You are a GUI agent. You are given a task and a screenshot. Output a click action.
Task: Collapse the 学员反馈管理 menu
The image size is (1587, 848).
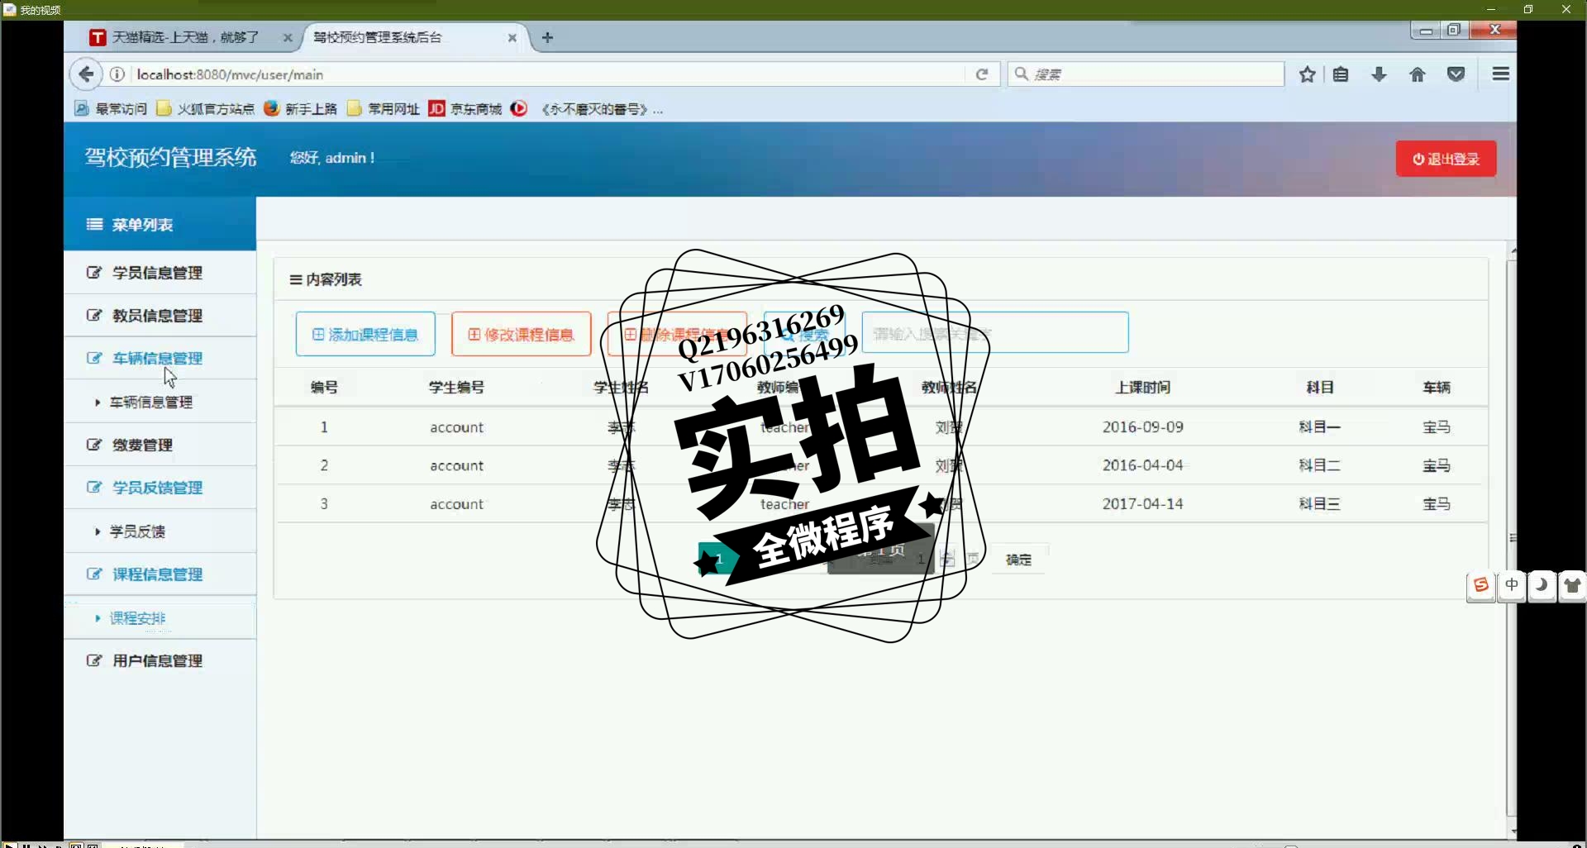pyautogui.click(x=160, y=488)
